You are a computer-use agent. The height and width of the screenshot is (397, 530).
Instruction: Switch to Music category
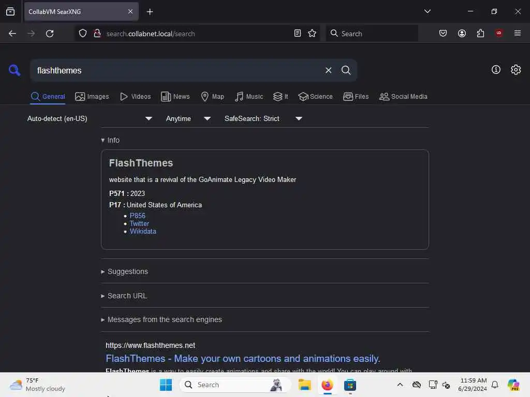249,97
